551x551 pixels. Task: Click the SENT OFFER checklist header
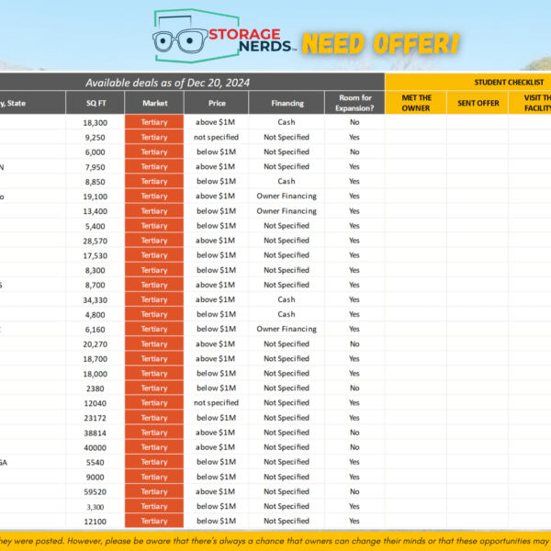click(478, 103)
